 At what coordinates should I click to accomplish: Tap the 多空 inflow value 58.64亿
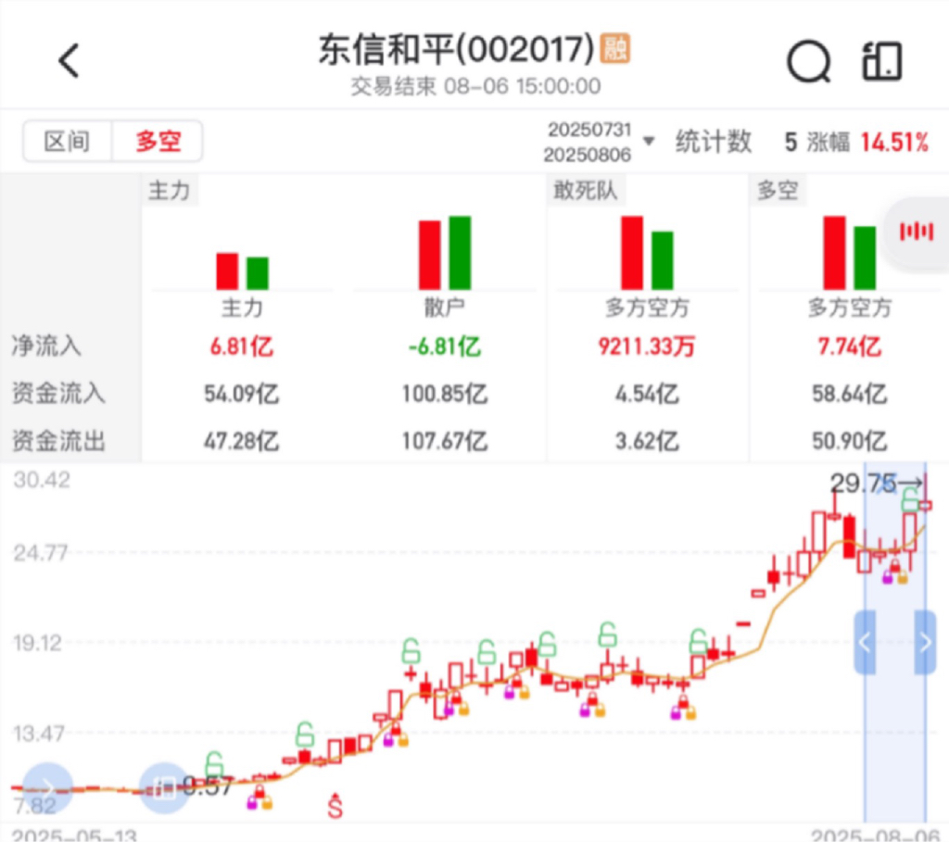[x=849, y=394]
